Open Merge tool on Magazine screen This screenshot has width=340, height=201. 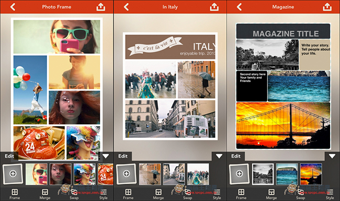271,194
